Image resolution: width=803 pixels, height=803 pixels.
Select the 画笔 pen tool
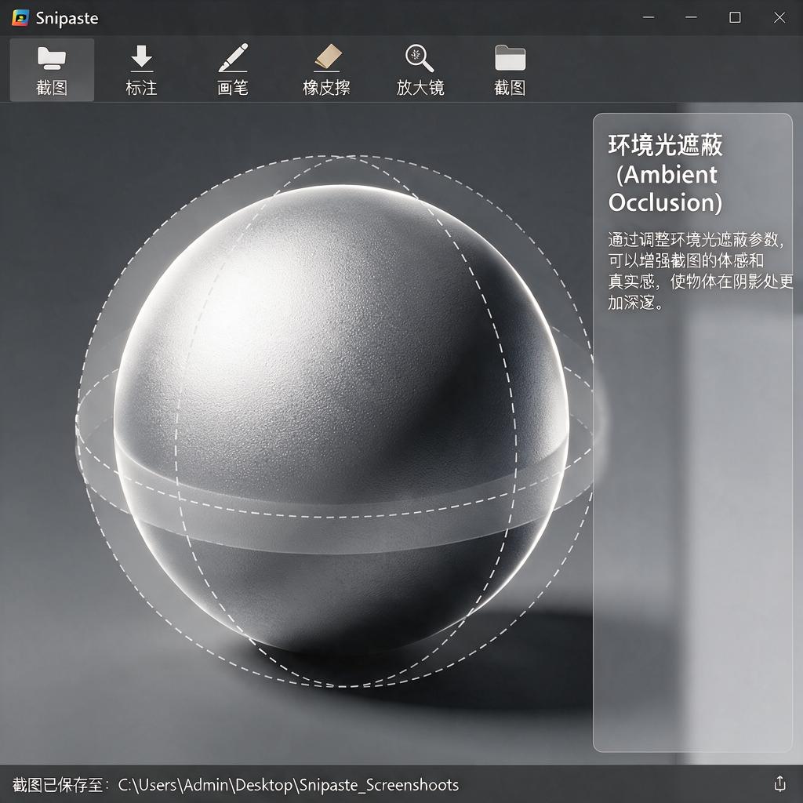pos(232,70)
